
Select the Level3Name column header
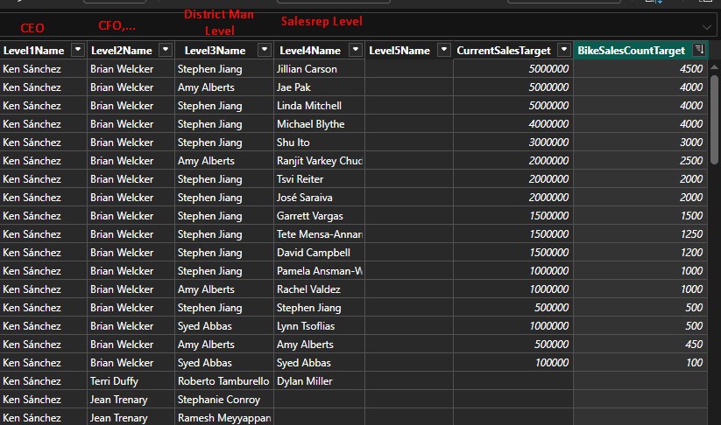215,51
